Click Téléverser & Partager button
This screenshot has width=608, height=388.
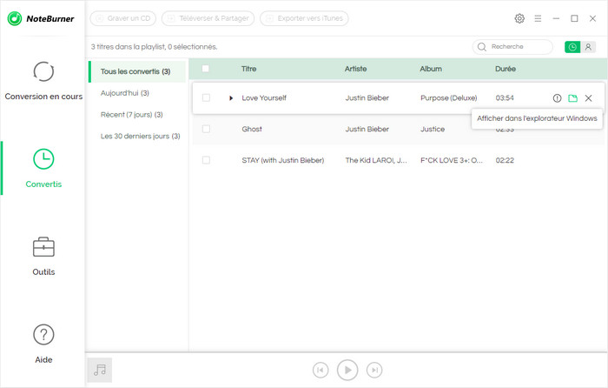[208, 18]
